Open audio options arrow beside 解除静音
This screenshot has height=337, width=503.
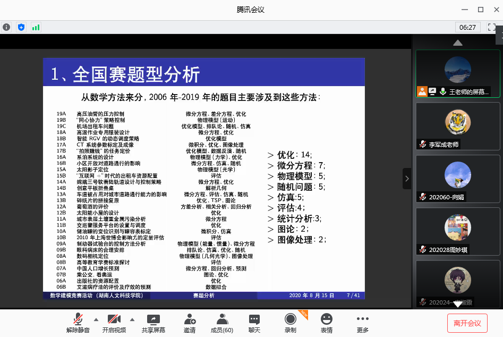96,319
